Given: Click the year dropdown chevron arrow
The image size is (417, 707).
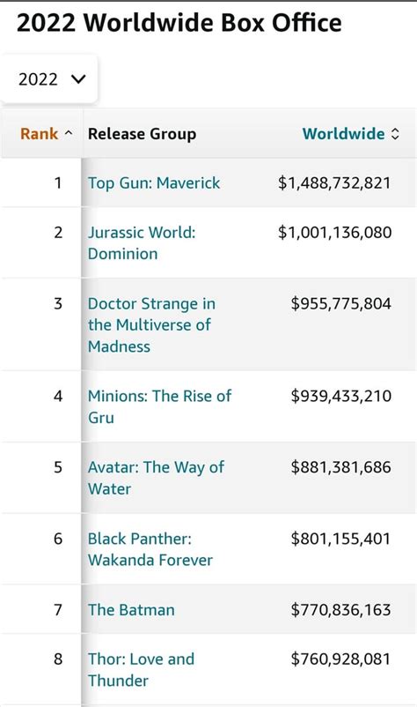Looking at the screenshot, I should tap(78, 80).
